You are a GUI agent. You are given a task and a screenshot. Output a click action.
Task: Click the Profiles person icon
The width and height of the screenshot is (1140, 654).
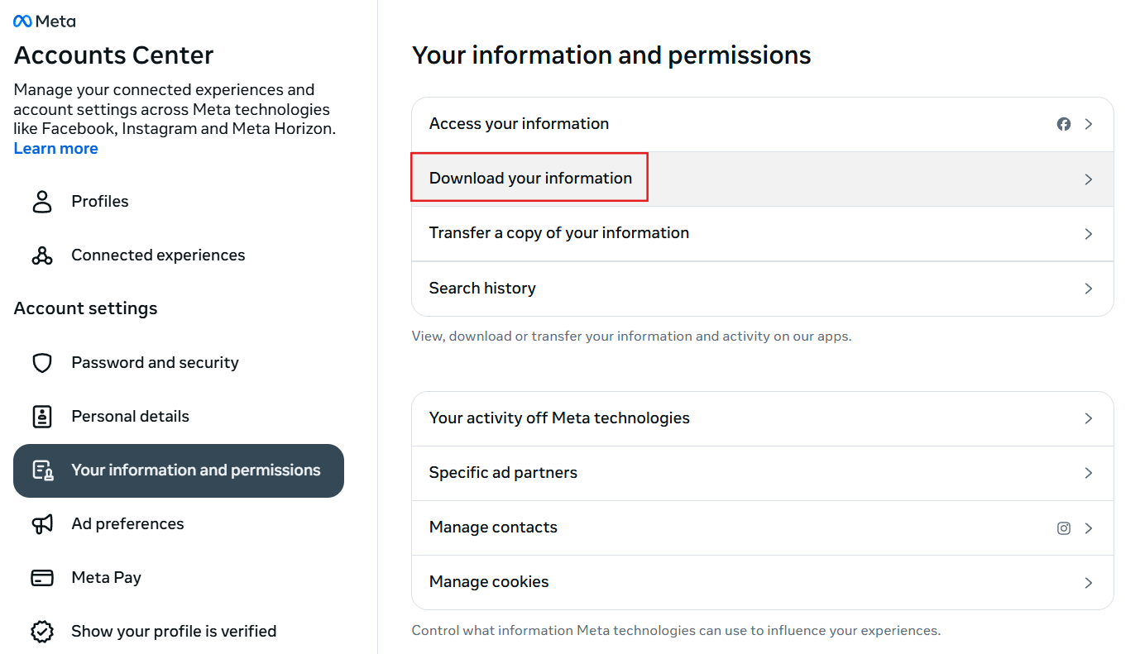42,202
